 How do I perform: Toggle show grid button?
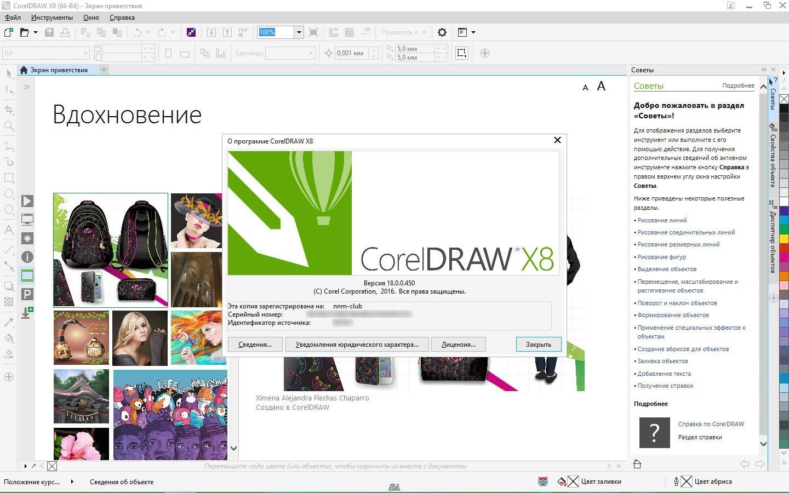350,32
